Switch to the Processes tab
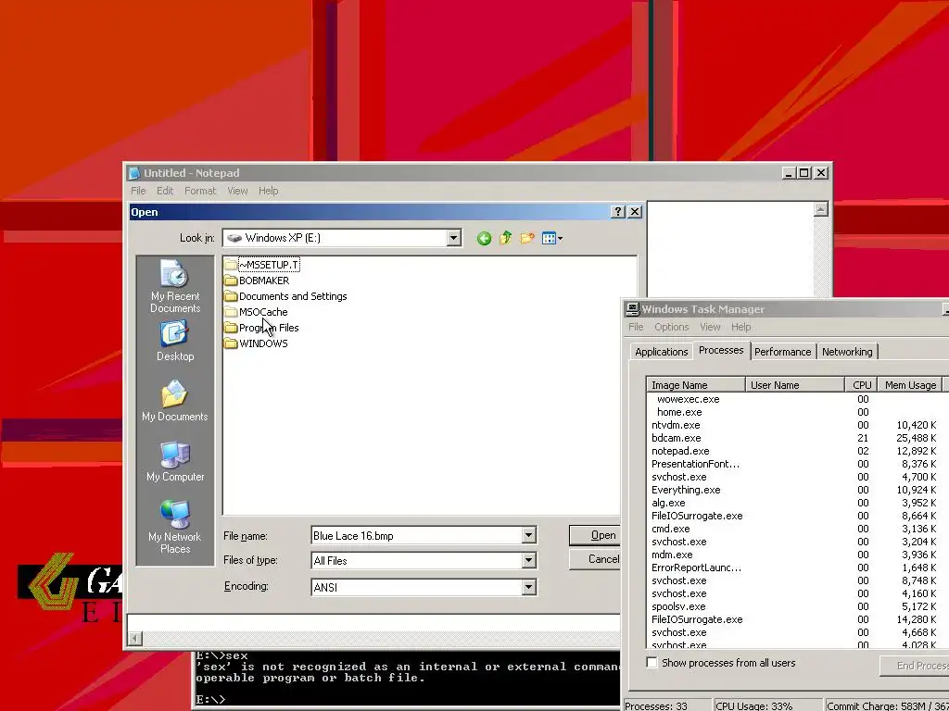This screenshot has width=949, height=711. (721, 351)
